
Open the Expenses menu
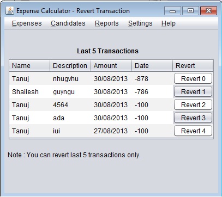(27, 23)
